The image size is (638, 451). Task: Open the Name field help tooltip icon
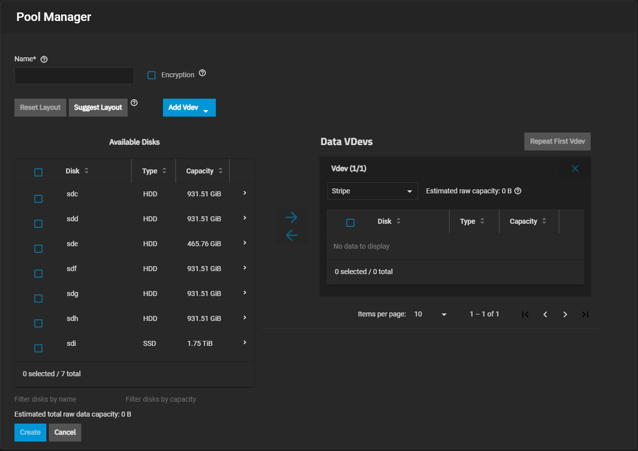44,59
